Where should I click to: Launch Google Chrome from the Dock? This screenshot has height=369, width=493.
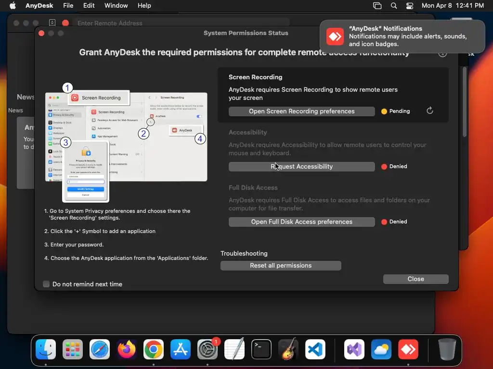154,349
